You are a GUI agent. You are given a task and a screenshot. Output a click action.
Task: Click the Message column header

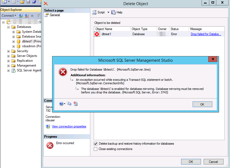pos(207,29)
